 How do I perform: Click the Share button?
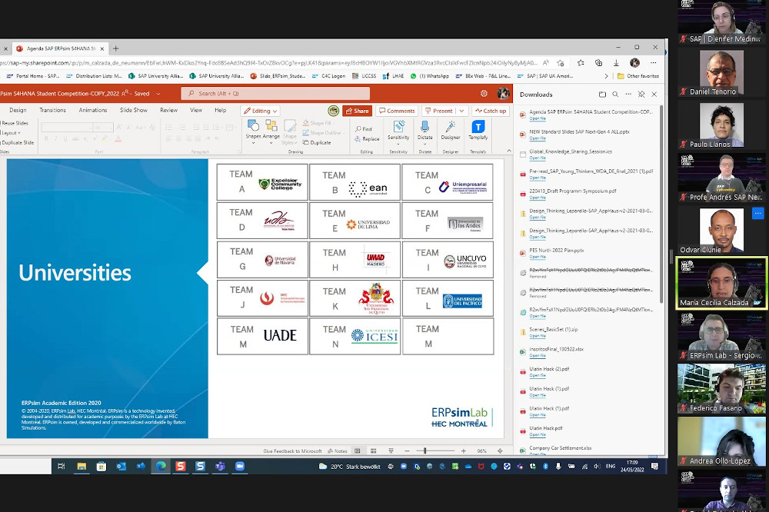357,111
